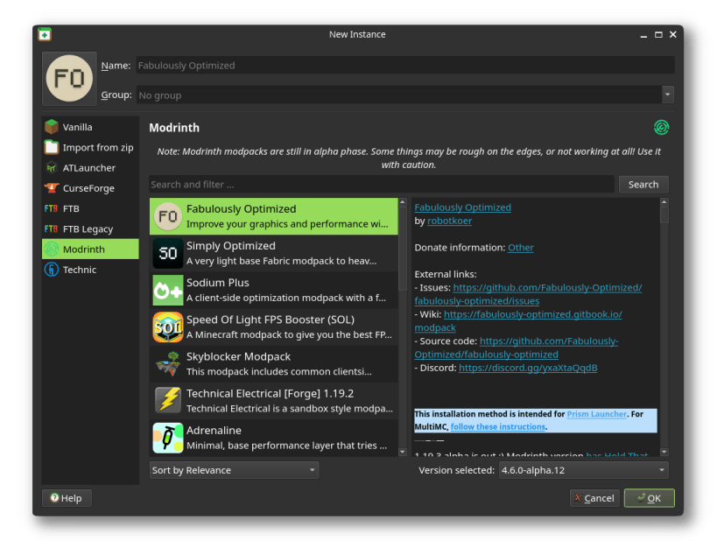
Task: Click the Modrinth sidebar icon
Action: coord(52,249)
